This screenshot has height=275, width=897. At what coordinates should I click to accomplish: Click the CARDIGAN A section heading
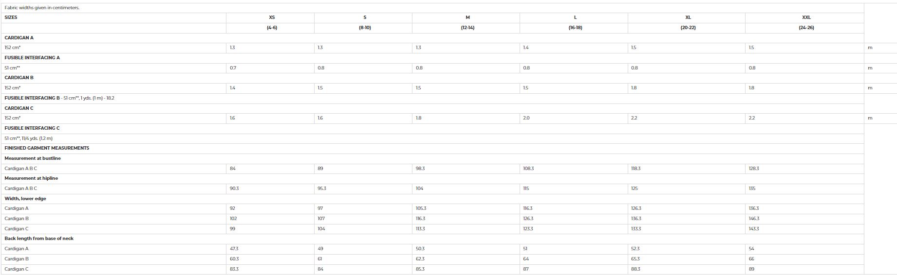click(19, 38)
